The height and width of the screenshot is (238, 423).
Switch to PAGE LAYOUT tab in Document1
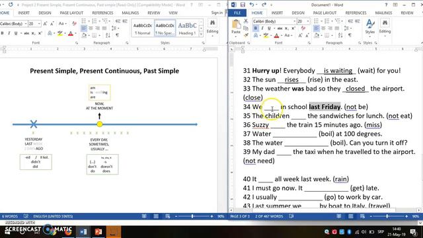(x=325, y=13)
